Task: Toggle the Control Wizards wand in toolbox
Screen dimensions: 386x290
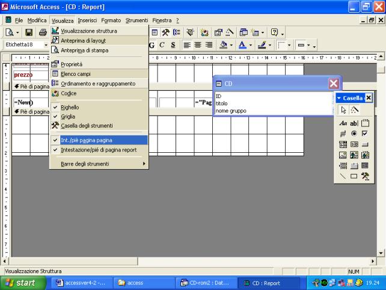Action: (x=354, y=110)
